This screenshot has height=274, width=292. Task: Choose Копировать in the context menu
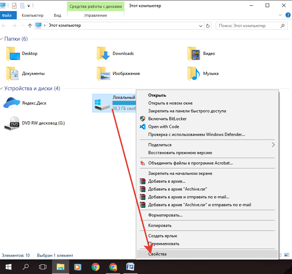tap(208, 225)
